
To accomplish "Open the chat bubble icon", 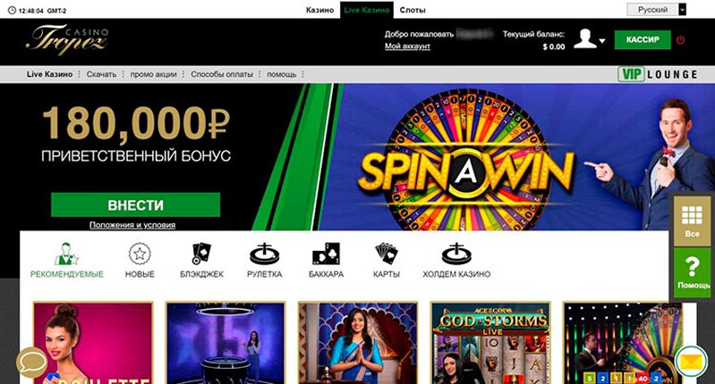I will point(31,363).
